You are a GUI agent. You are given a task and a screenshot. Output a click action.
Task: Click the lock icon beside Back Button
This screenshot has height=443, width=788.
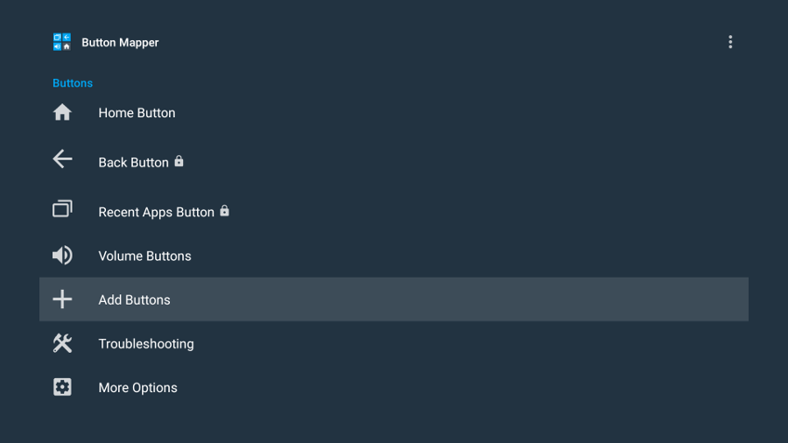pyautogui.click(x=179, y=161)
